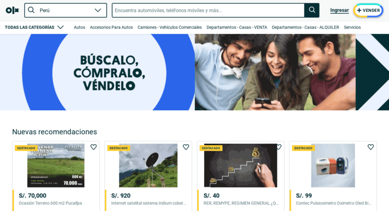The height and width of the screenshot is (211, 389).
Task: Open the satellite dish listing image
Action: [148, 165]
